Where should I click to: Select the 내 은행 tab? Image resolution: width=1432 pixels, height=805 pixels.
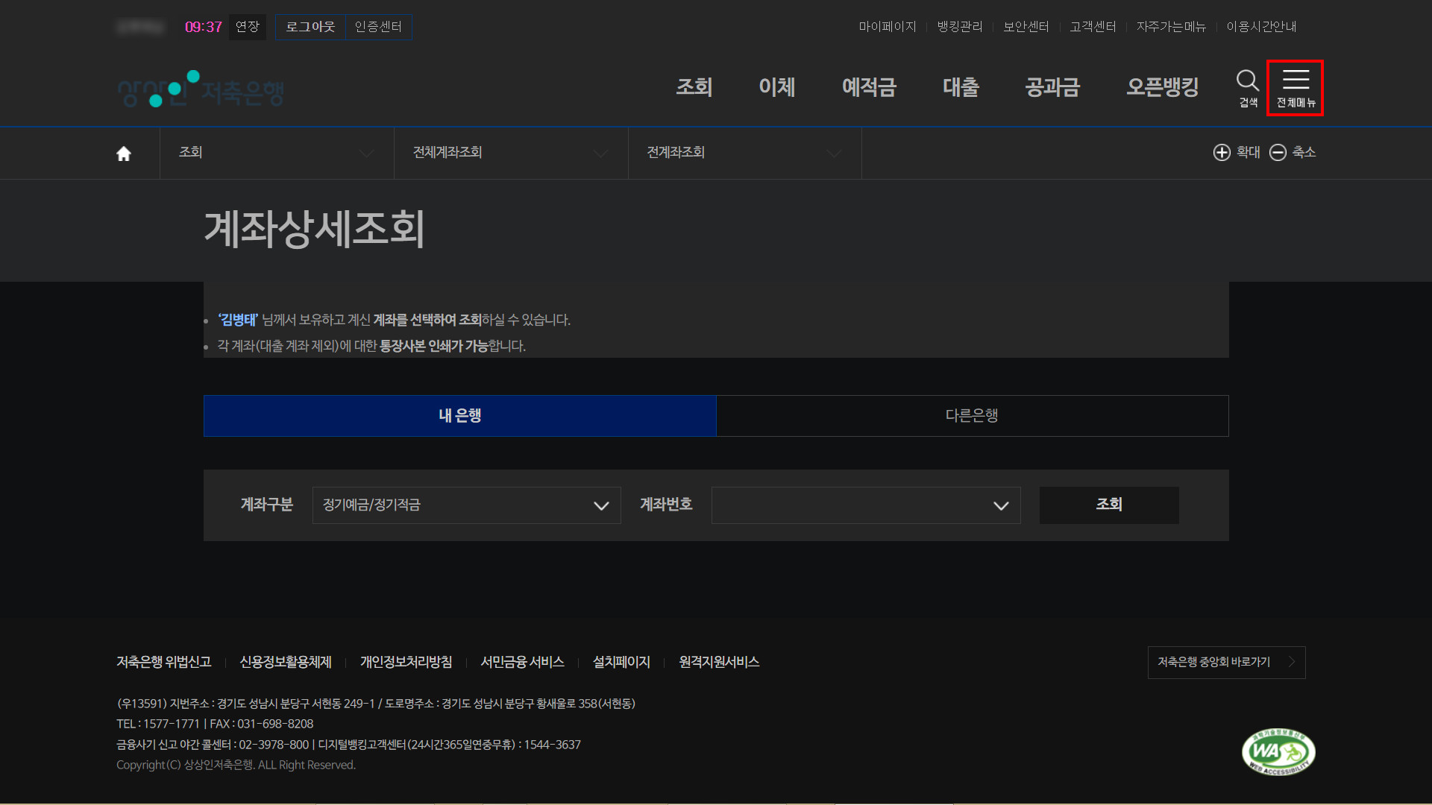459,416
